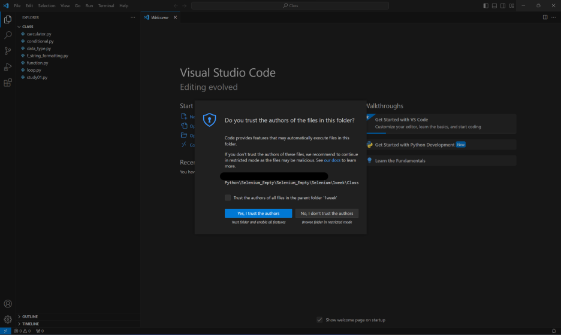Toggle secondary side bar layout icon
The width and height of the screenshot is (561, 335).
[503, 6]
